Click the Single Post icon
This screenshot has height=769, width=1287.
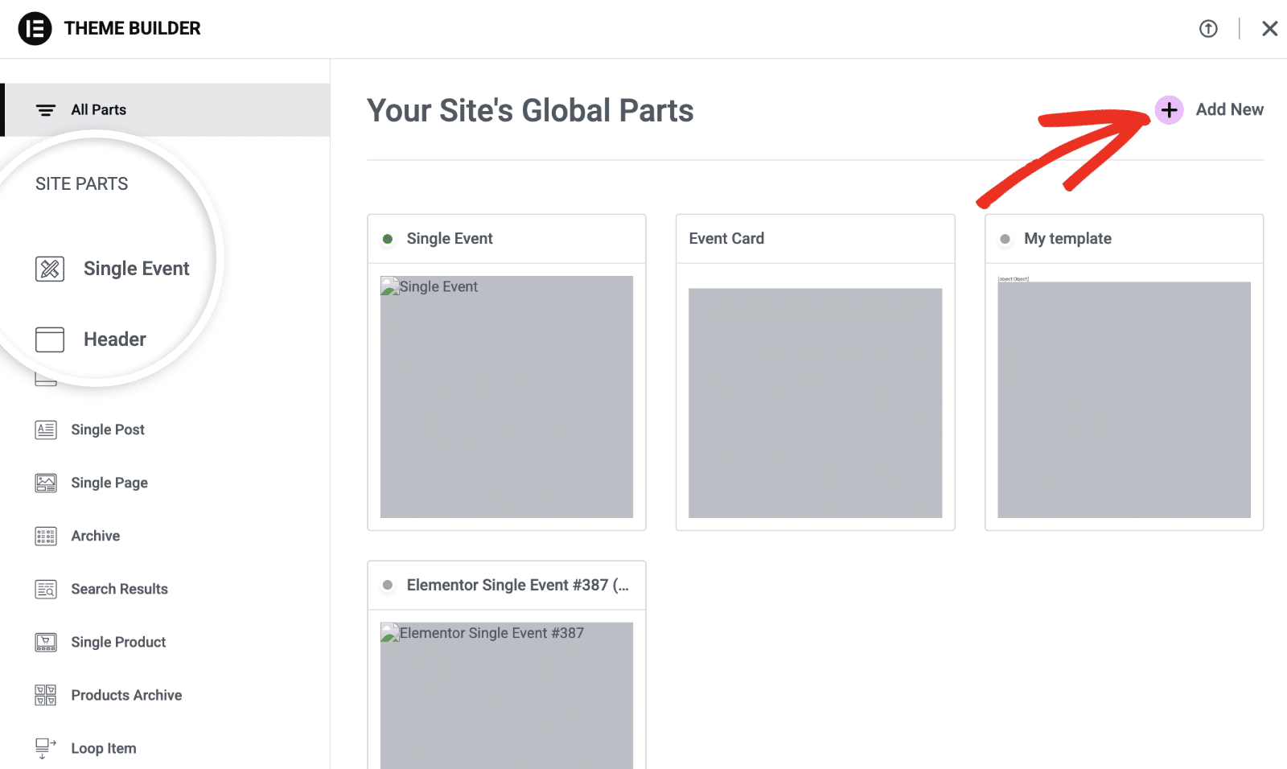(46, 430)
